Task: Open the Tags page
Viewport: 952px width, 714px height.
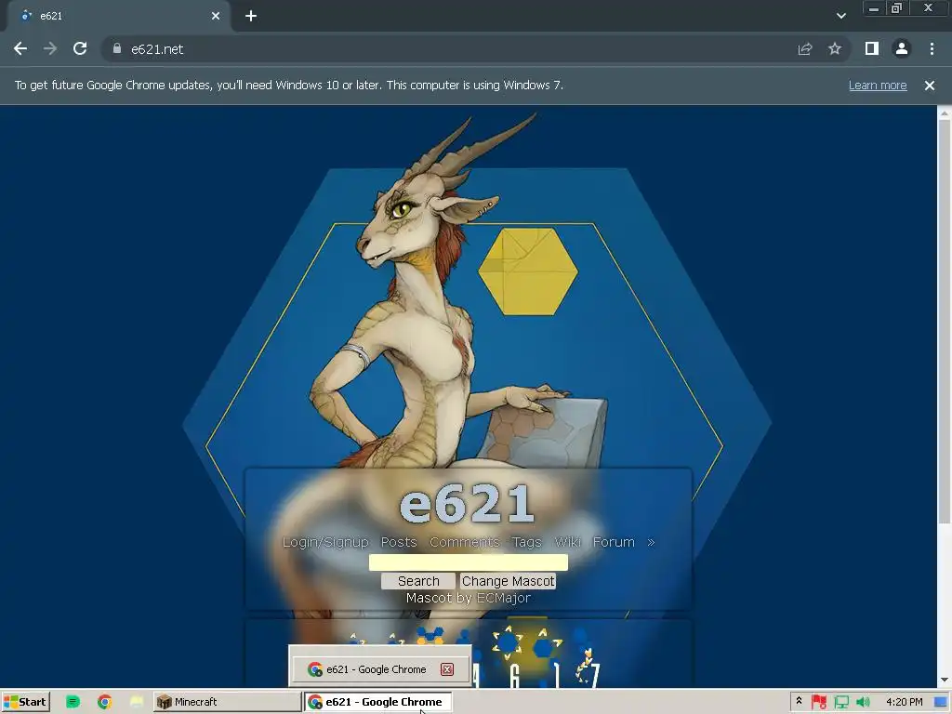Action: (x=526, y=542)
